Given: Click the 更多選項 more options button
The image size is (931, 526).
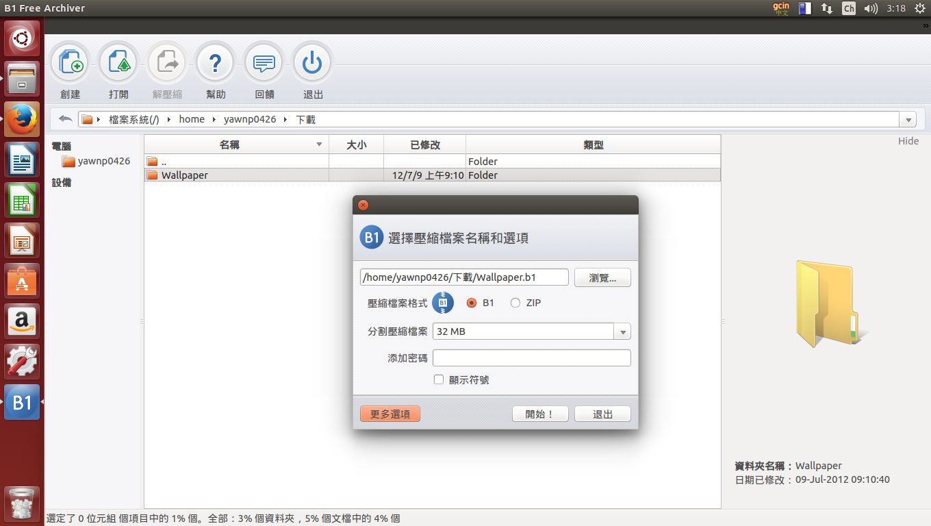Looking at the screenshot, I should (x=390, y=414).
